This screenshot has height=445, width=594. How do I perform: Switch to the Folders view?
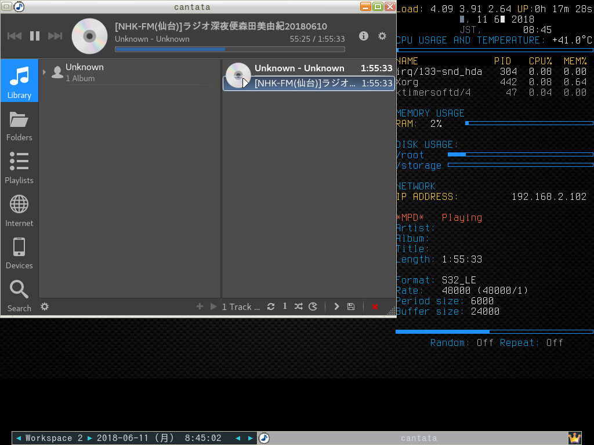[x=19, y=126]
